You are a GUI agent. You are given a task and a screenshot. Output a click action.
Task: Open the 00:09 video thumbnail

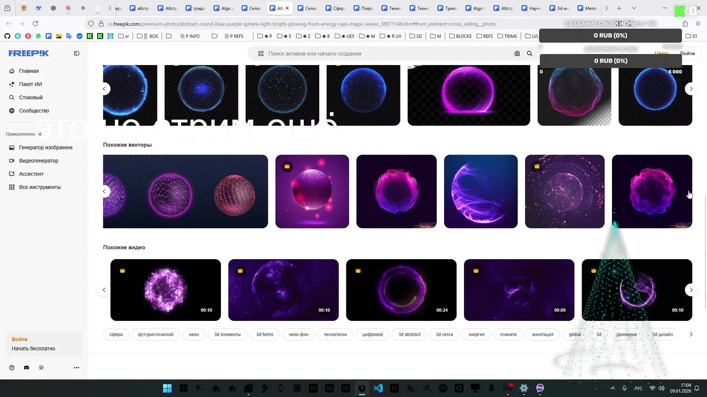pos(519,290)
